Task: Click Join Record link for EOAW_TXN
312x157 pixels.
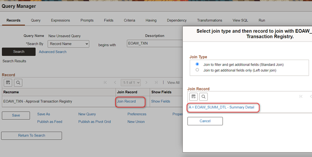Action: tap(127, 101)
